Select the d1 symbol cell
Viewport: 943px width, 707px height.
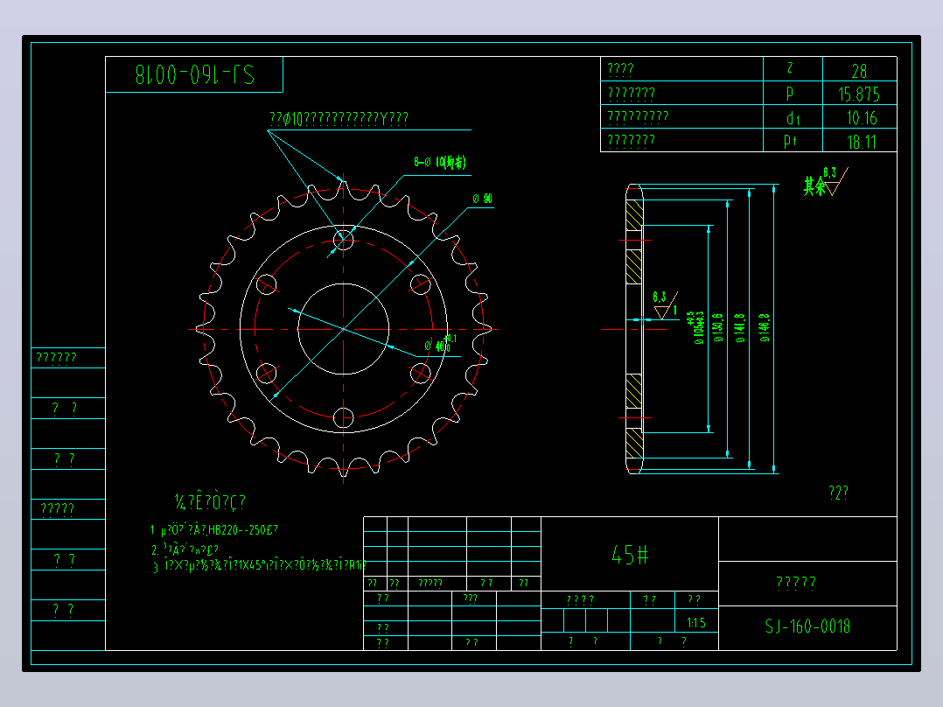point(793,118)
